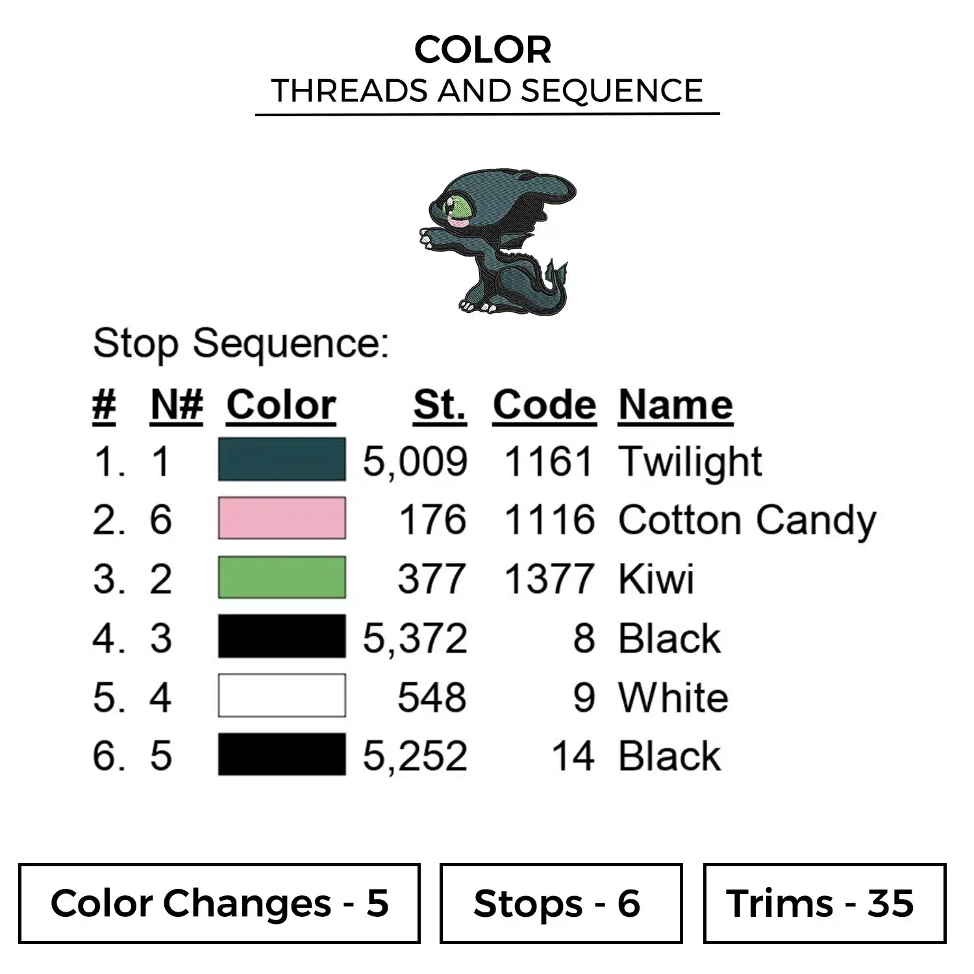
Task: Select the Cotton Candy thread name
Action: point(747,520)
